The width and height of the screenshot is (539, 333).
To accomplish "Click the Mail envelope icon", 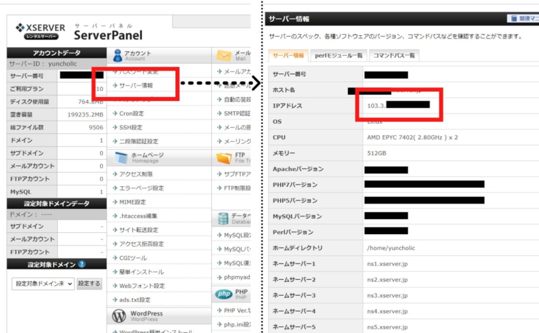I will tap(224, 55).
